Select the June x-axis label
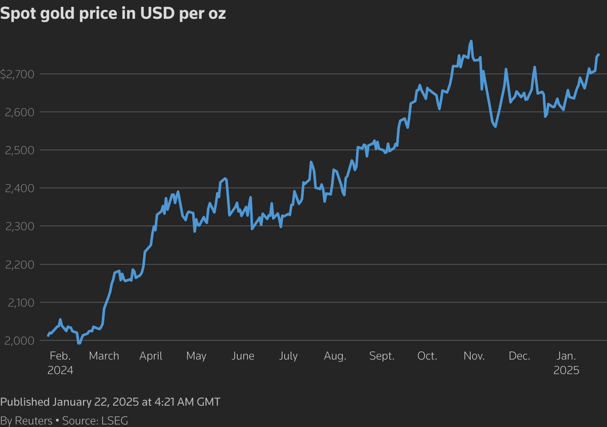Screen dimensions: 607x427 [x=243, y=356]
